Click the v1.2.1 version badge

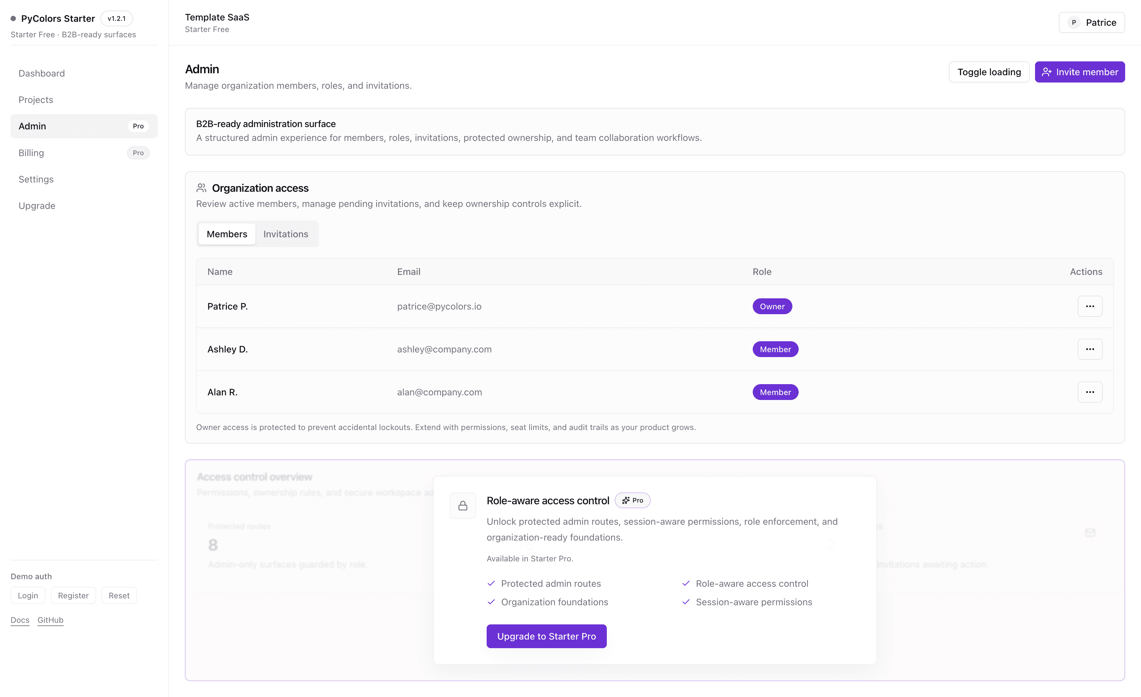tap(117, 18)
